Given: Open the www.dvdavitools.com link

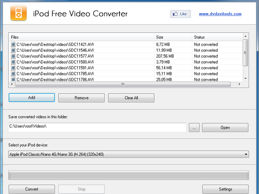Looking at the screenshot, I should pyautogui.click(x=220, y=14).
